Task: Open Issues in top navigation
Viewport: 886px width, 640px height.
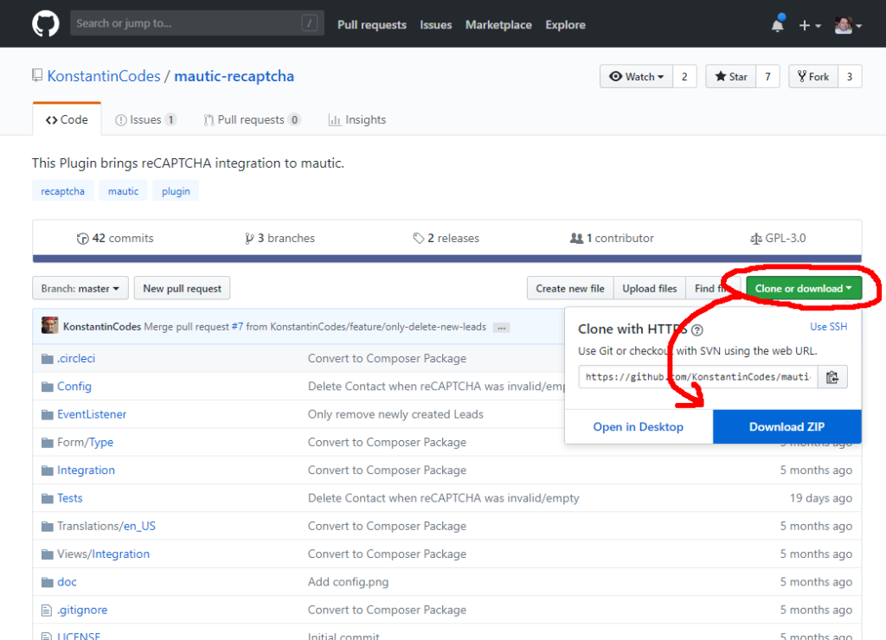Action: [436, 25]
